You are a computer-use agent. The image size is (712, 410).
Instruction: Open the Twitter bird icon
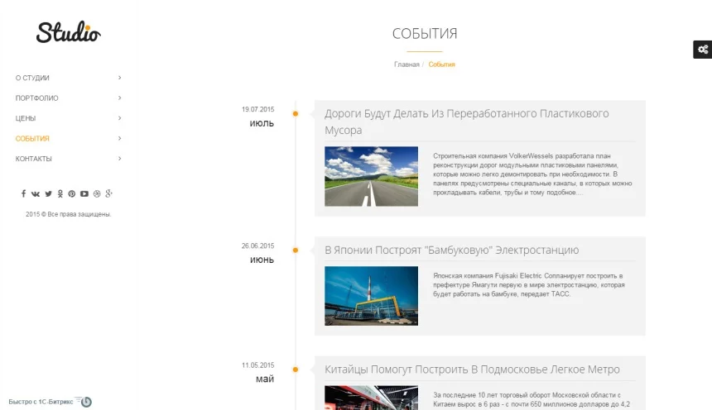[x=48, y=193]
